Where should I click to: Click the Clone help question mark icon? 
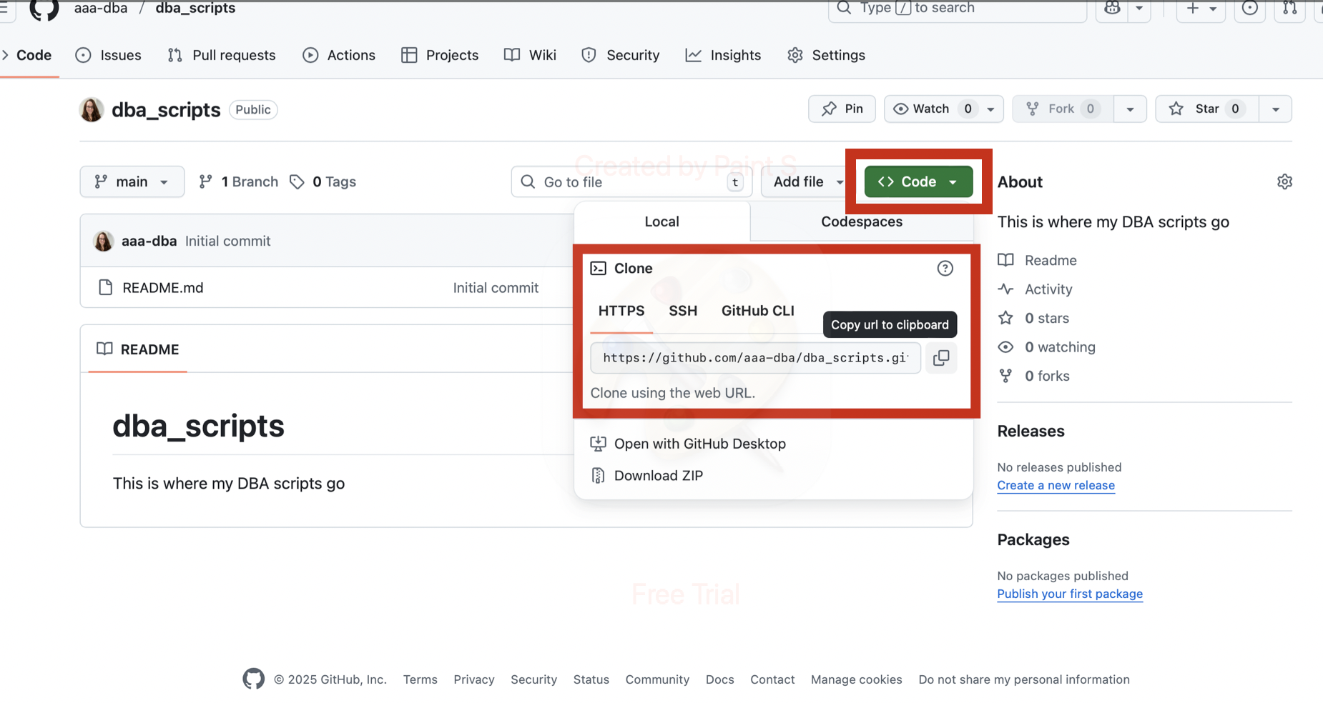945,268
